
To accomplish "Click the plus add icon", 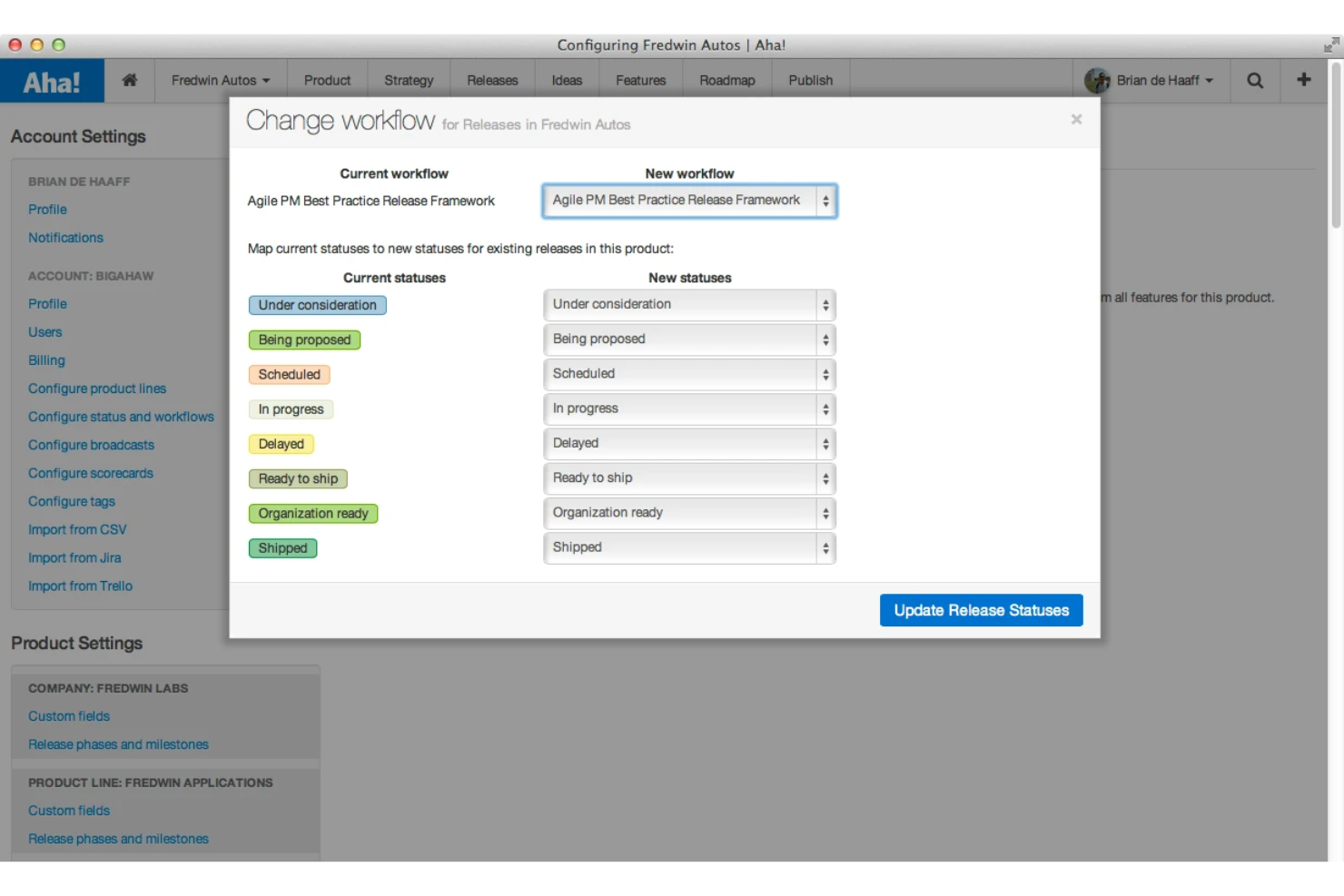I will [1304, 80].
